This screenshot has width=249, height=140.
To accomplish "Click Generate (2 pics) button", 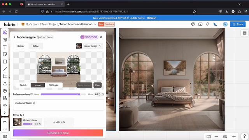I will click(x=58, y=133).
